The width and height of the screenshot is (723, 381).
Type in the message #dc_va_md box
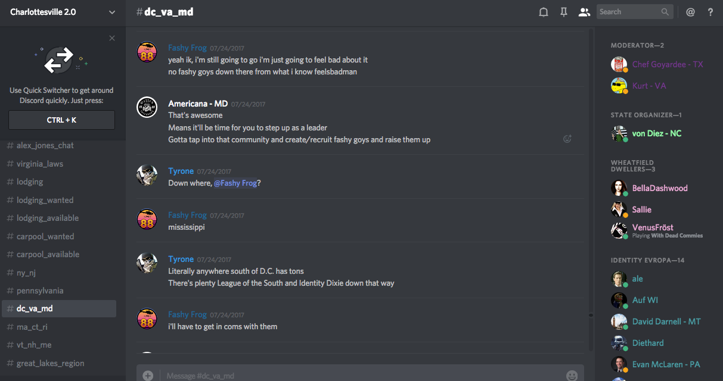pyautogui.click(x=358, y=376)
